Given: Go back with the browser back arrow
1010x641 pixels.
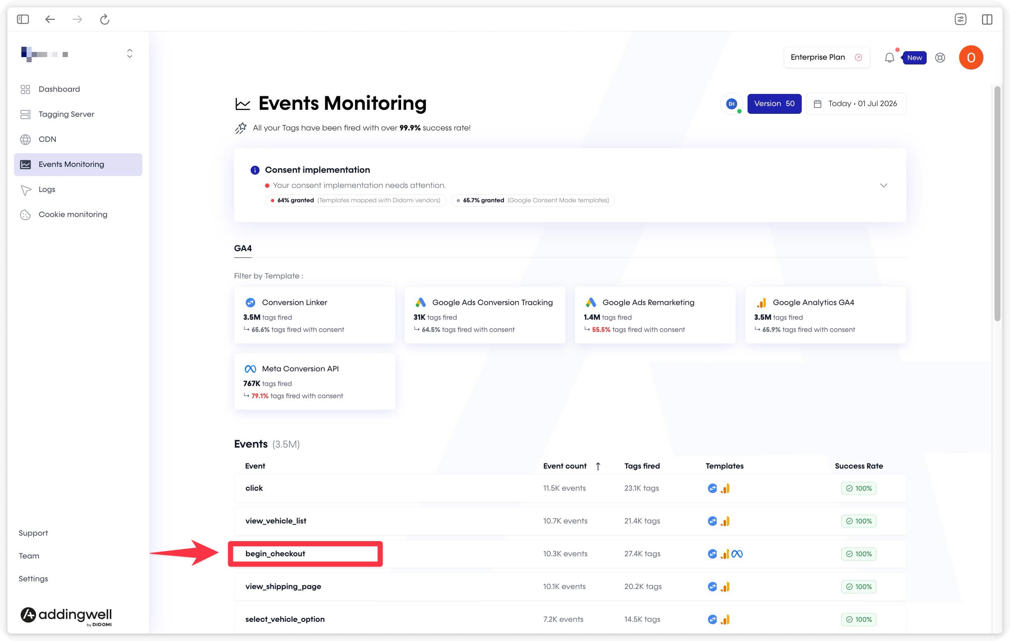Looking at the screenshot, I should [50, 19].
